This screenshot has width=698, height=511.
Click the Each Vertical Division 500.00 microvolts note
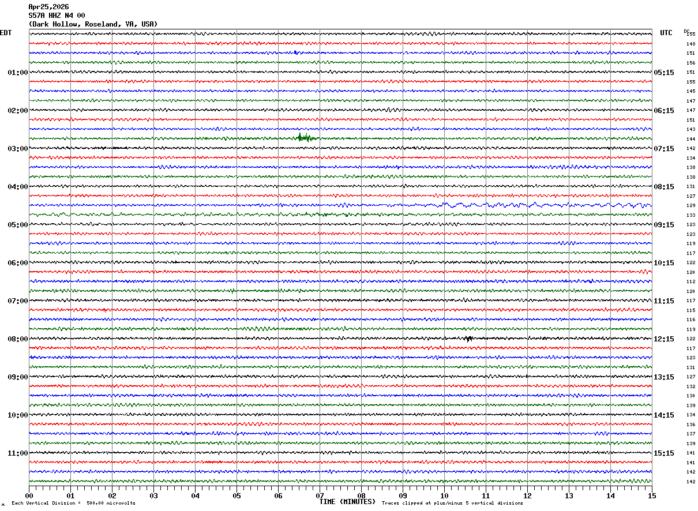(x=73, y=504)
